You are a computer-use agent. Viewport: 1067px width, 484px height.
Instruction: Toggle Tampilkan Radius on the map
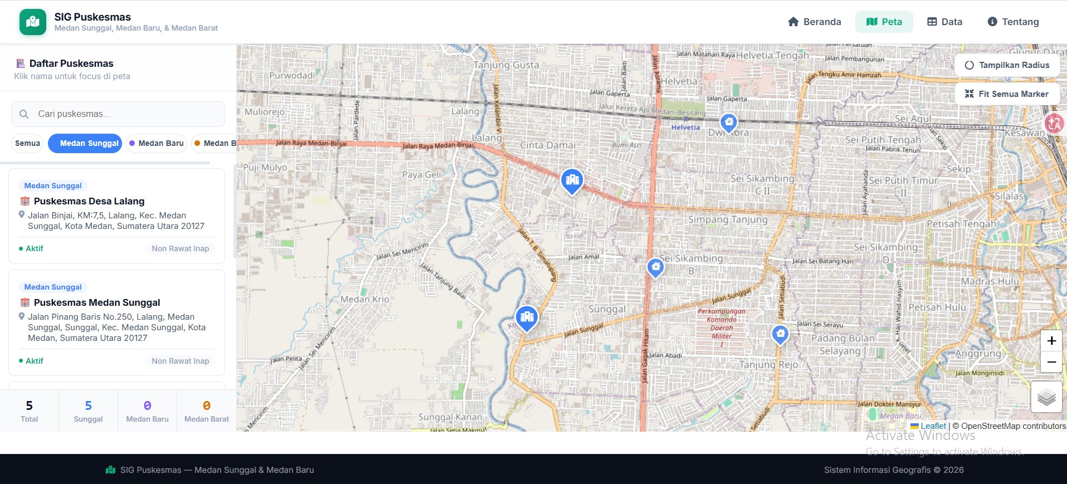[x=1007, y=65]
